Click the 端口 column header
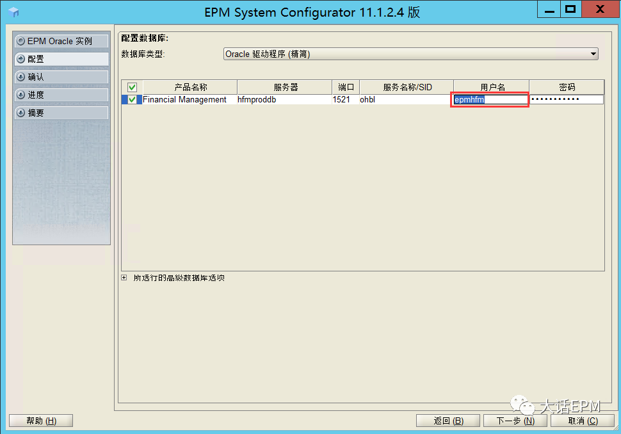Image resolution: width=621 pixels, height=434 pixels. (346, 87)
